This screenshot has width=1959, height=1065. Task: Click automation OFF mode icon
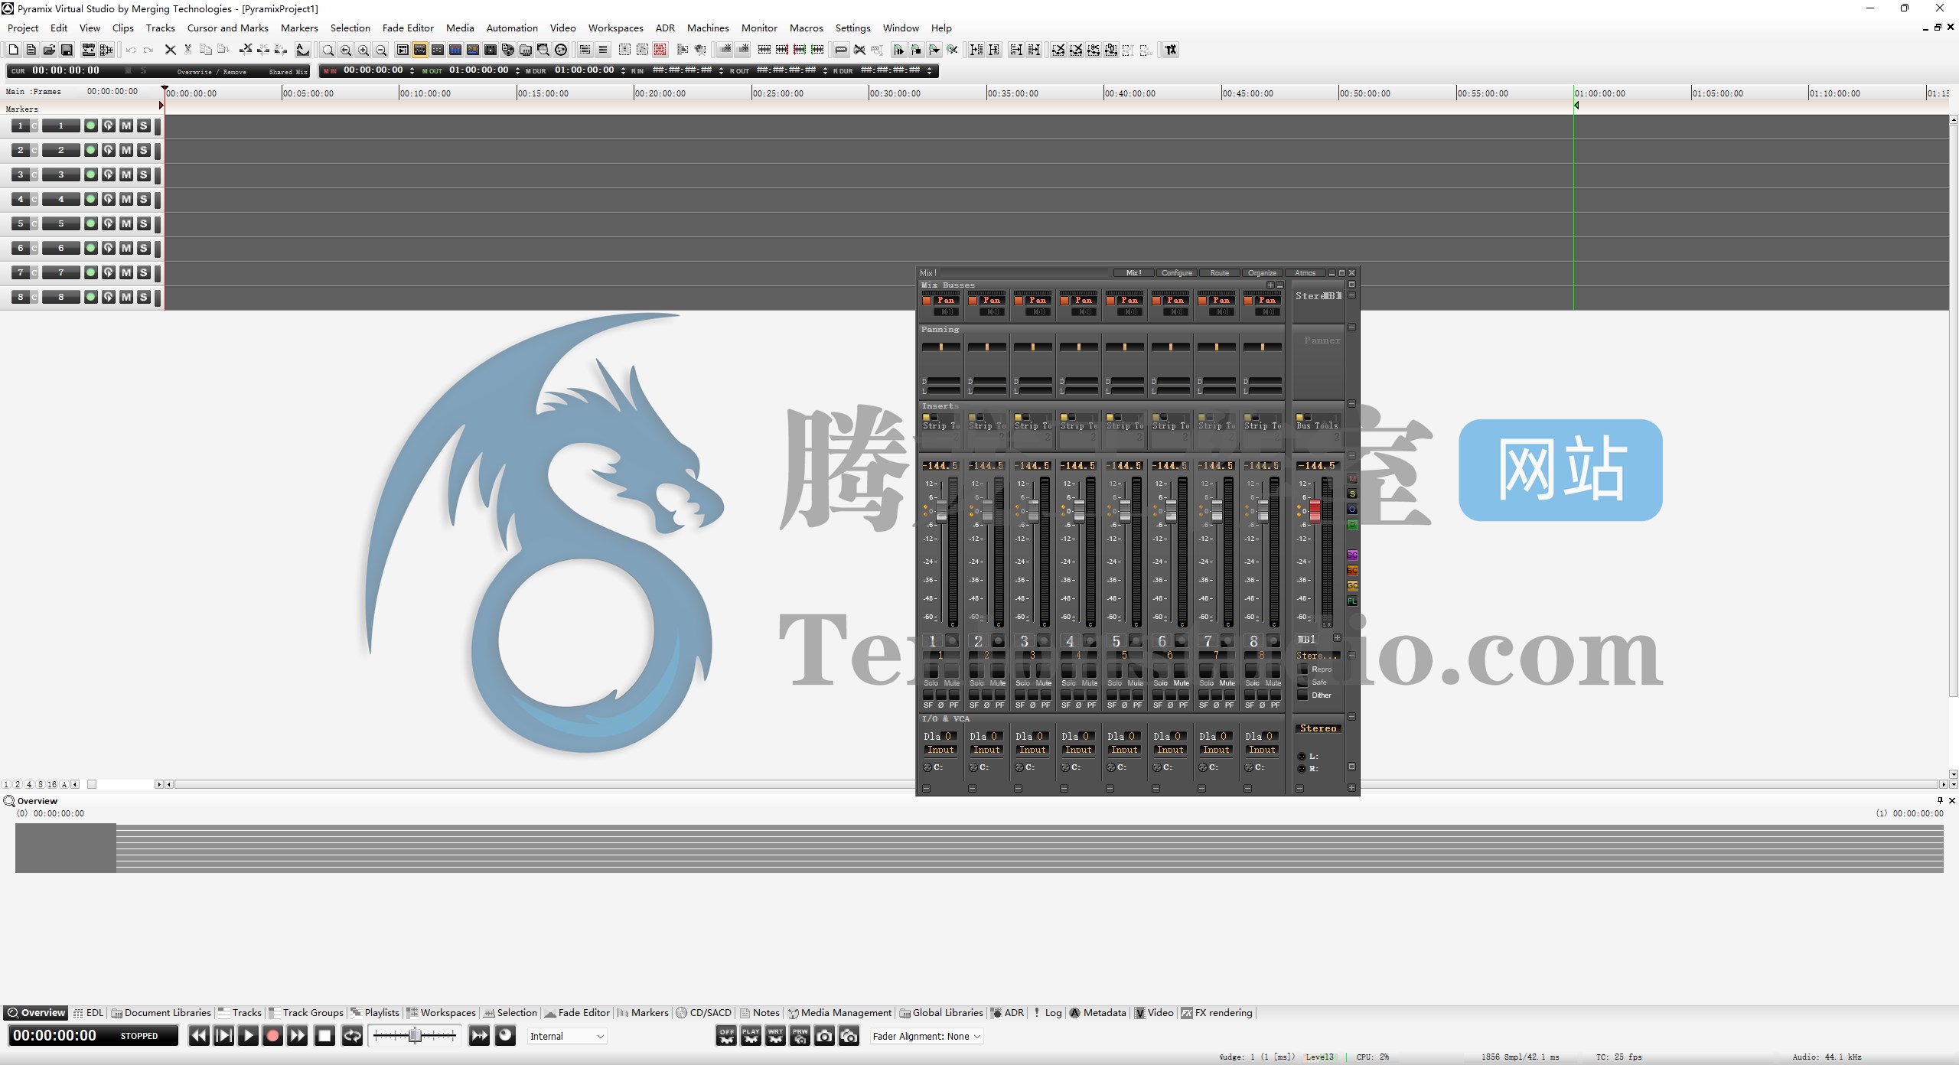(x=726, y=1036)
